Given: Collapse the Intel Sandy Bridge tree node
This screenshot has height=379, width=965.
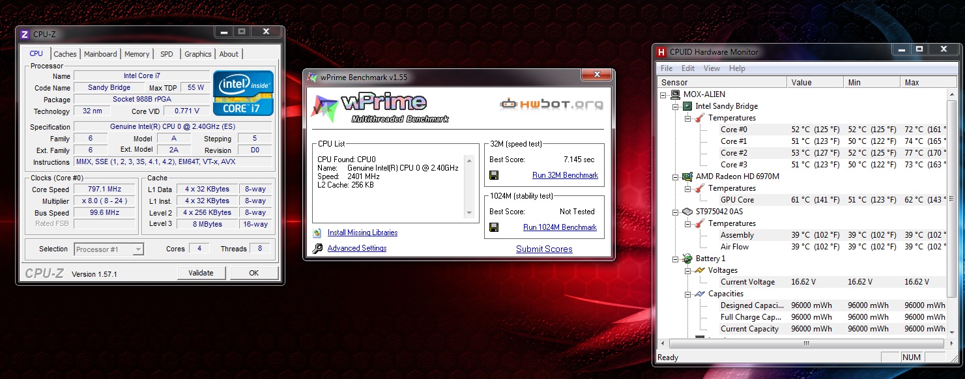Looking at the screenshot, I should (x=676, y=106).
